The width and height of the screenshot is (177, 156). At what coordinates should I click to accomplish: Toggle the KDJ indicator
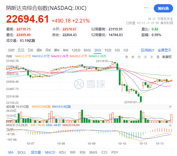pyautogui.click(x=62, y=152)
